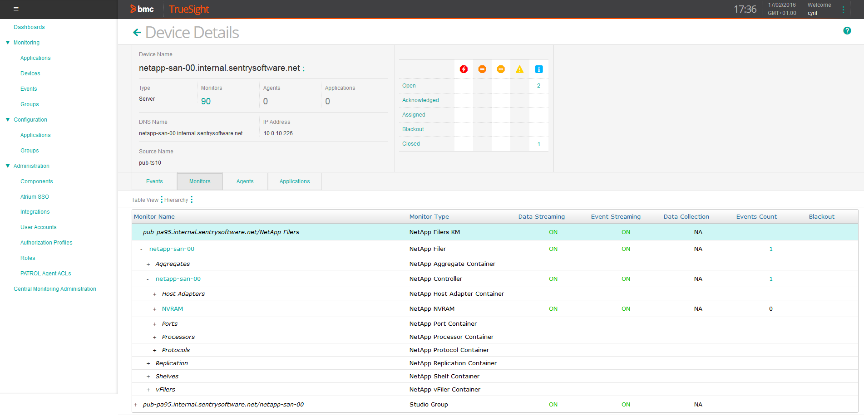Viewport: 864px width, 416px height.
Task: Select the Monitors tab
Action: (x=200, y=181)
